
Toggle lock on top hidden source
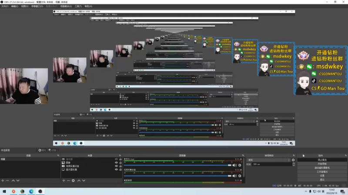pyautogui.click(x=120, y=159)
